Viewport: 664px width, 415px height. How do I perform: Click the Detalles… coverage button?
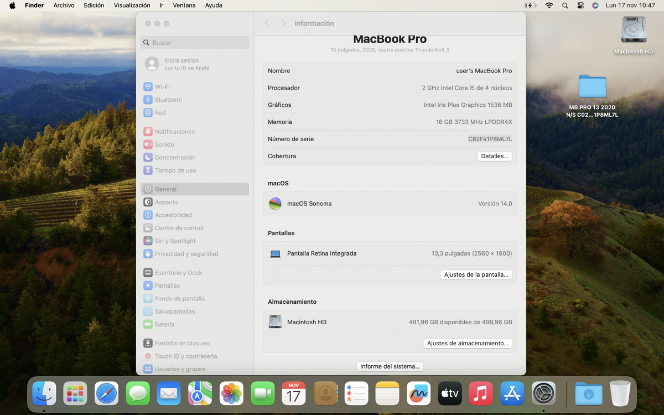(x=494, y=156)
